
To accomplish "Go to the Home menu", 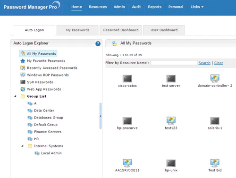I will click(x=76, y=7).
